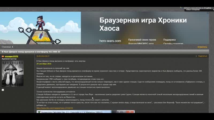Click the thread title about Нью-Джерси поезд

tap(31, 52)
